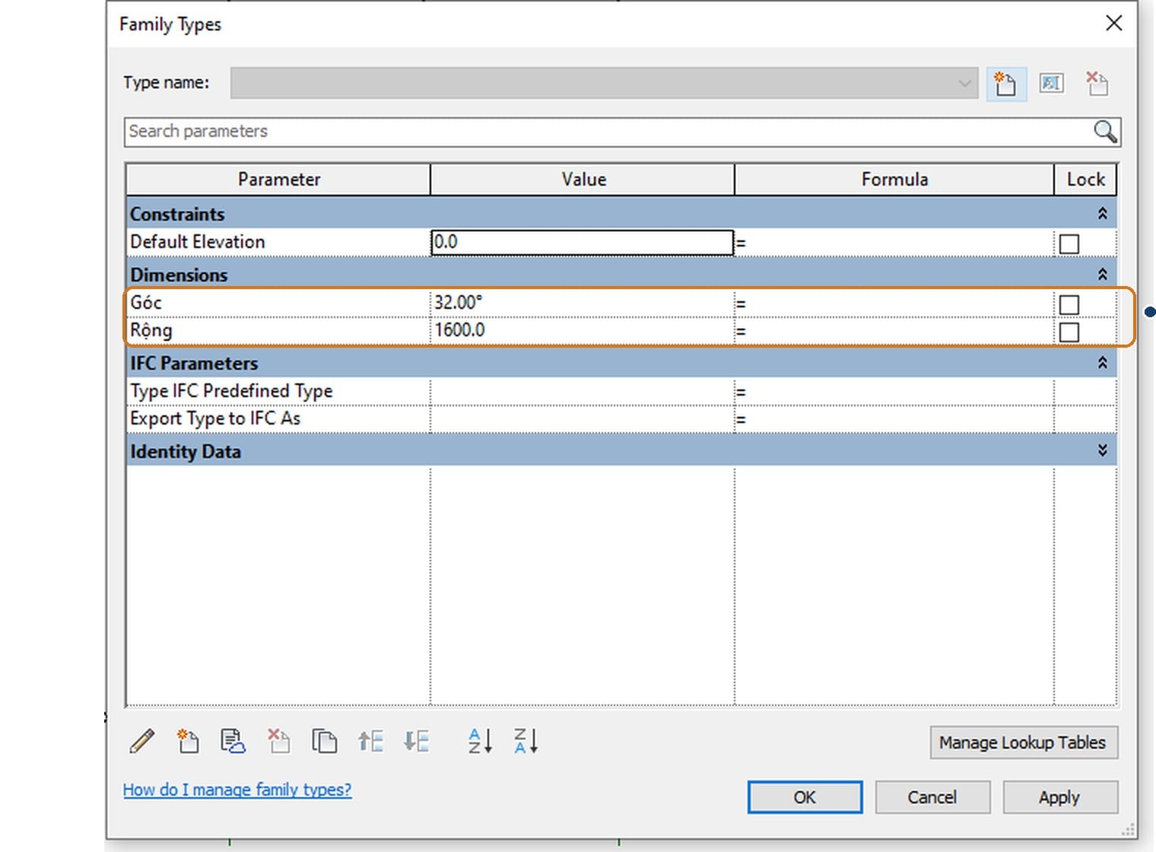Click the OK button

point(805,797)
